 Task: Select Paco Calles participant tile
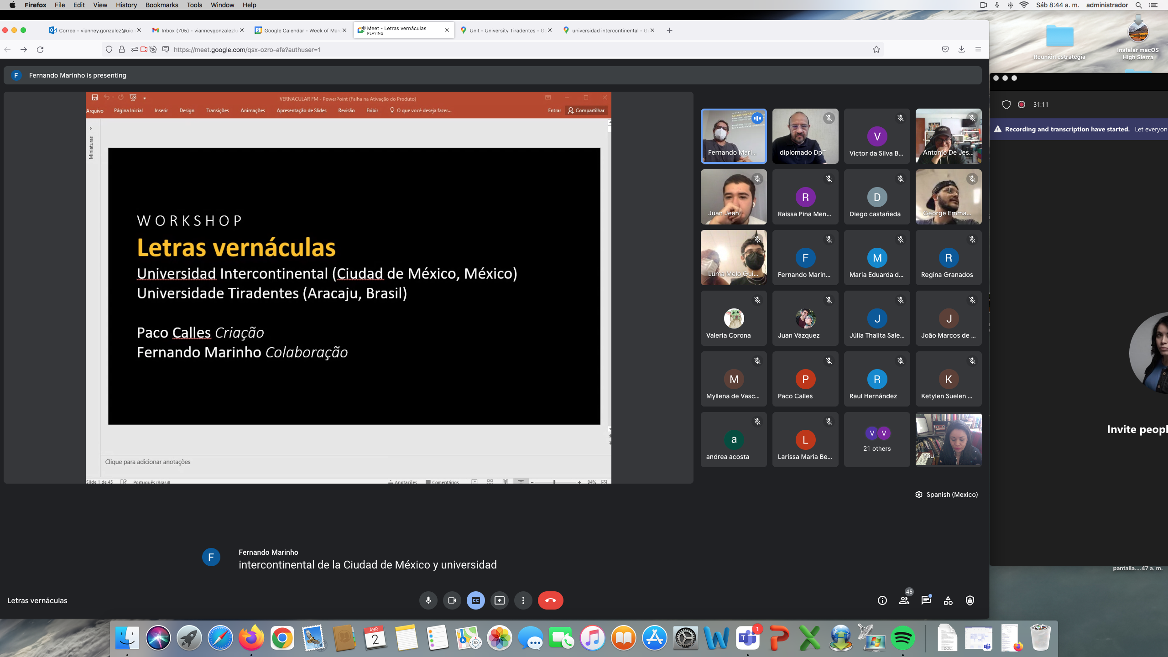(x=805, y=379)
